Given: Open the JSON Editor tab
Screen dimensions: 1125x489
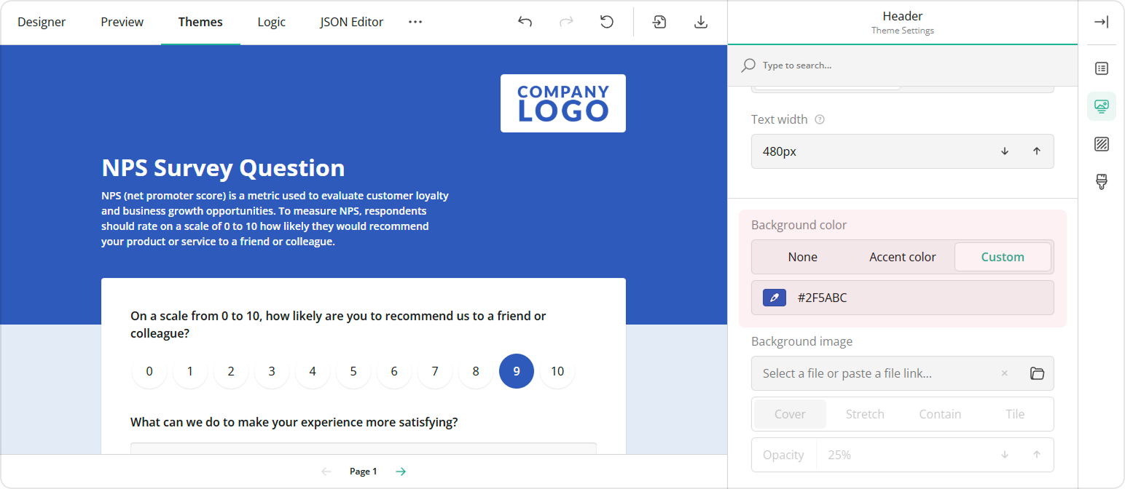Looking at the screenshot, I should click(351, 22).
